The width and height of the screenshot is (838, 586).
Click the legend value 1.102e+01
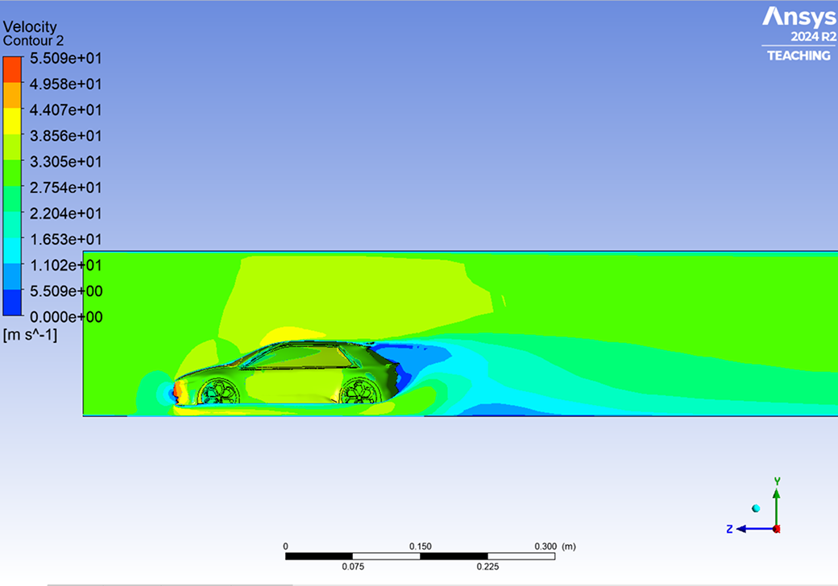pos(66,266)
